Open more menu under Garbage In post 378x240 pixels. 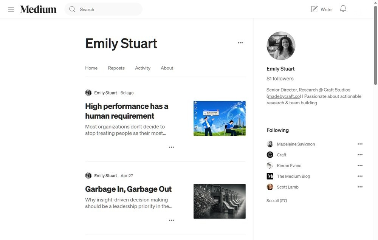tap(171, 220)
